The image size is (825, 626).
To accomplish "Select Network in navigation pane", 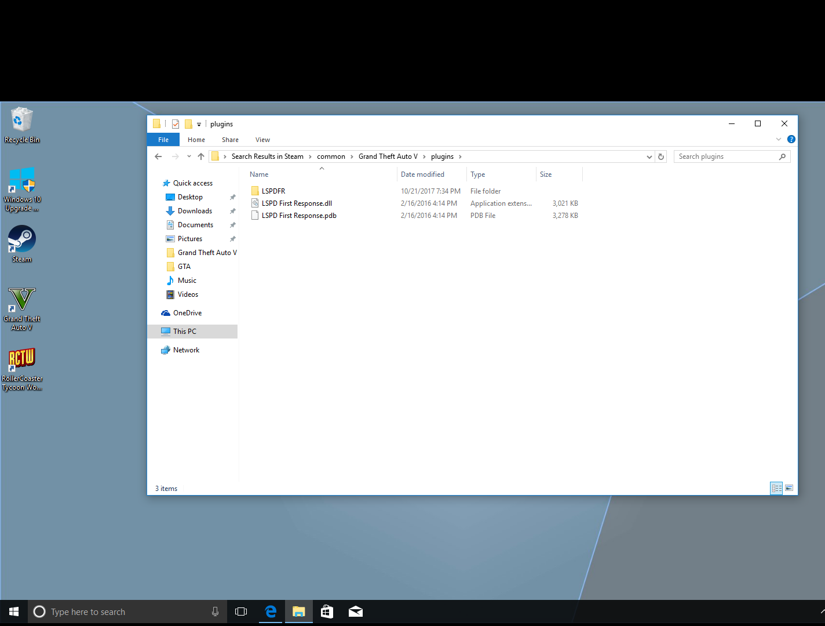I will [x=186, y=350].
